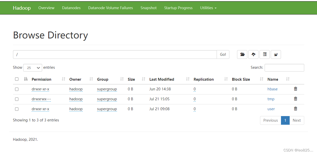Click the create new directory icon
The image size is (317, 154).
tap(276, 54)
